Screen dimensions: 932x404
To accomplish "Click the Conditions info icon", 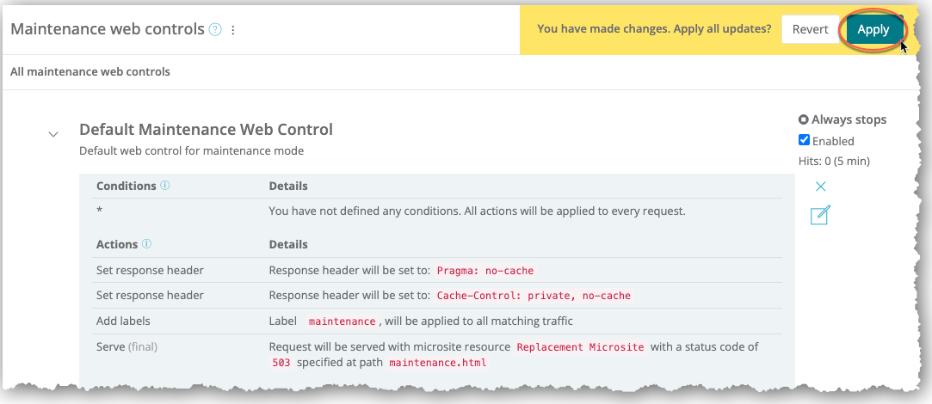I will pyautogui.click(x=165, y=186).
